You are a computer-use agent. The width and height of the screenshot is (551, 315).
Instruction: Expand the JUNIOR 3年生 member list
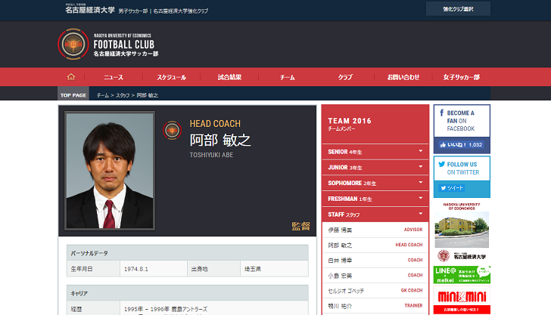[375, 167]
